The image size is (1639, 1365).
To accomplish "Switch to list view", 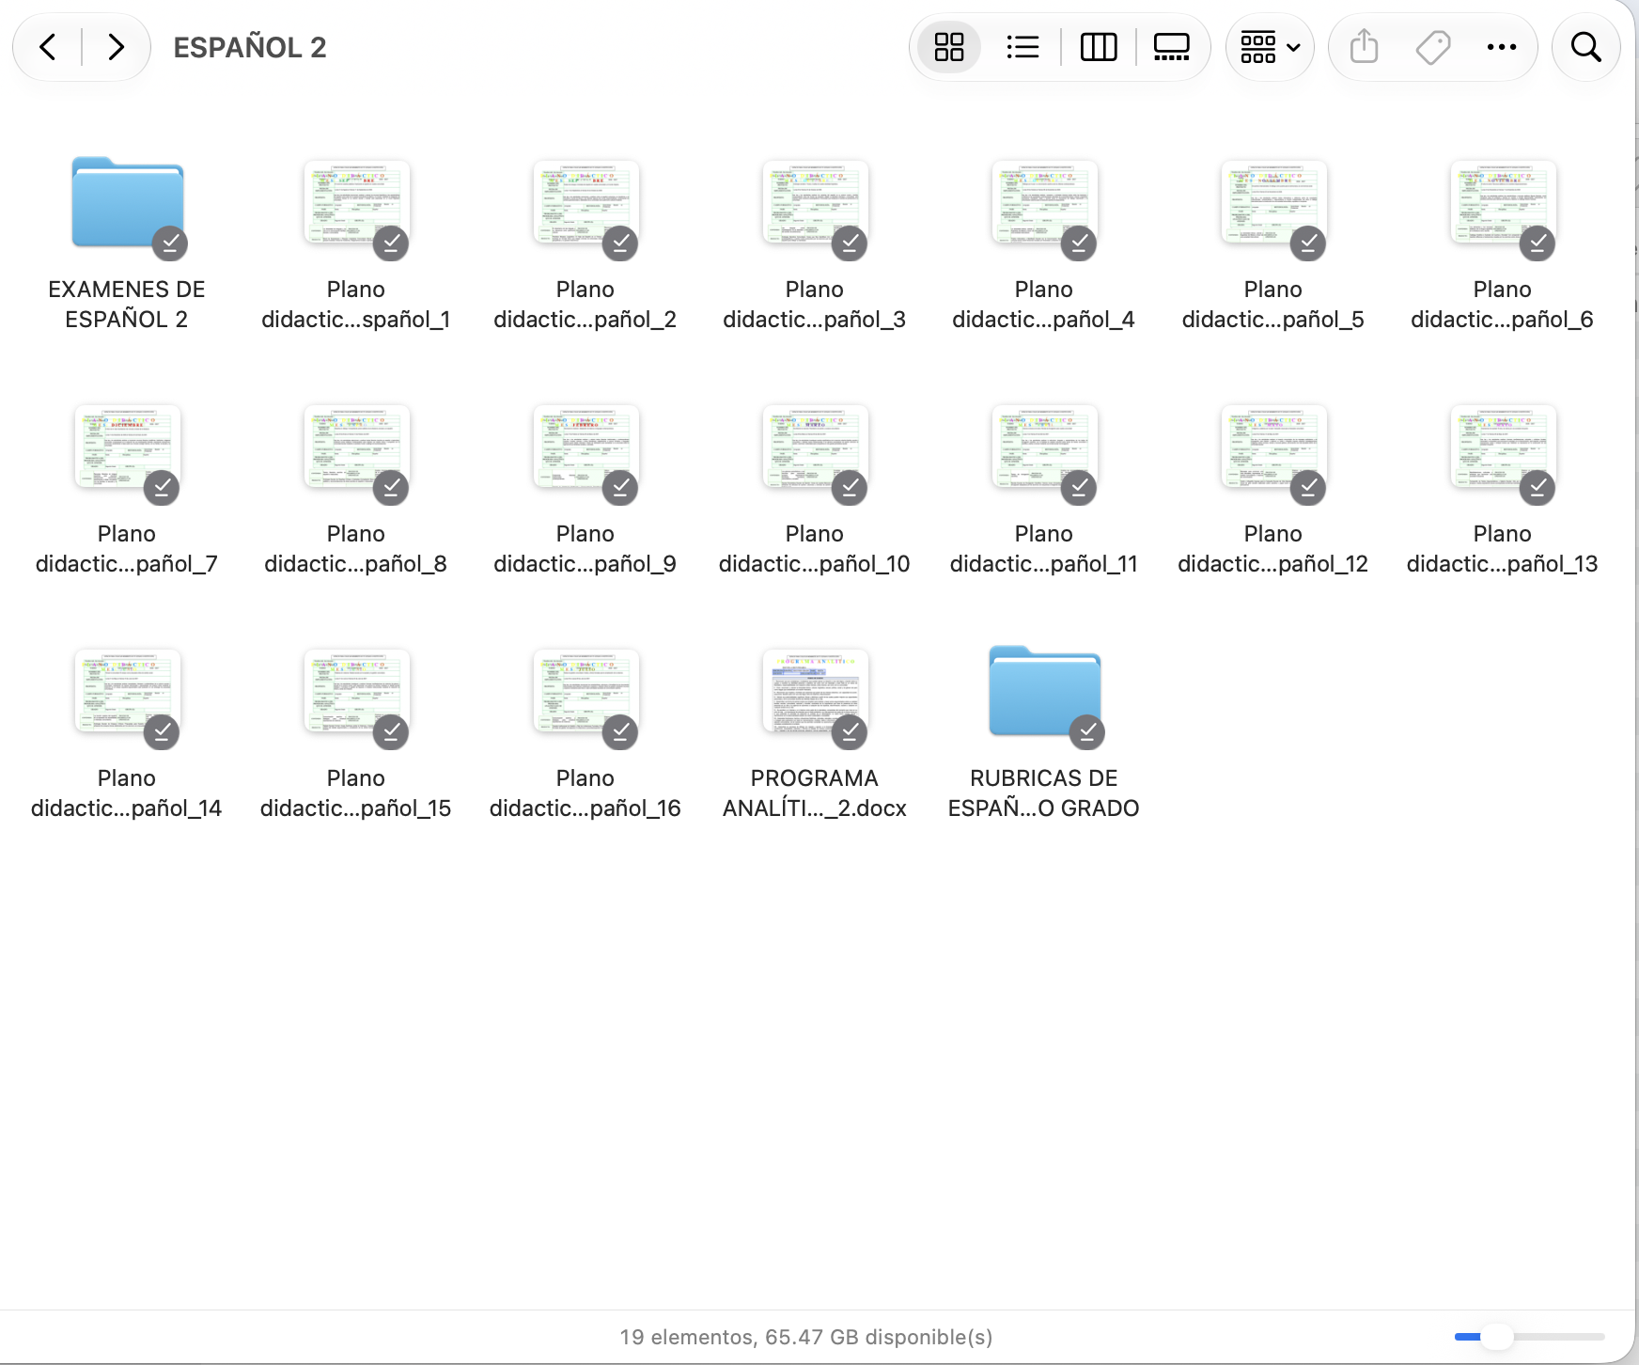I will coord(1022,47).
